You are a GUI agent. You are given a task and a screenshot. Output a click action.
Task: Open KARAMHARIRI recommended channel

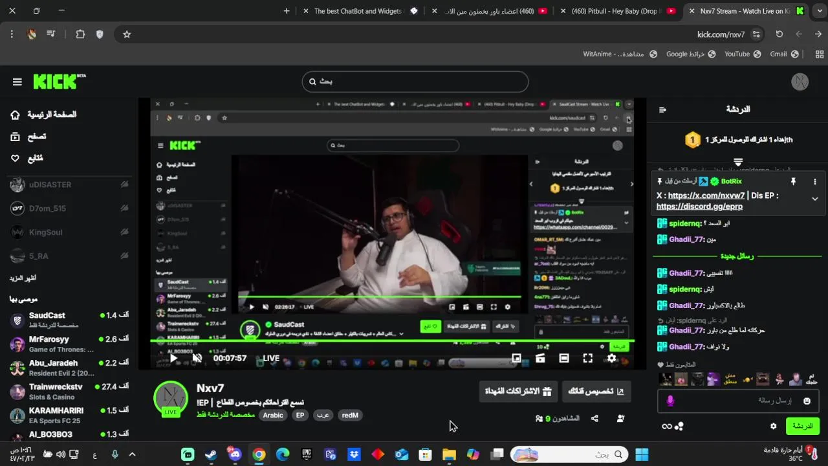coord(69,415)
